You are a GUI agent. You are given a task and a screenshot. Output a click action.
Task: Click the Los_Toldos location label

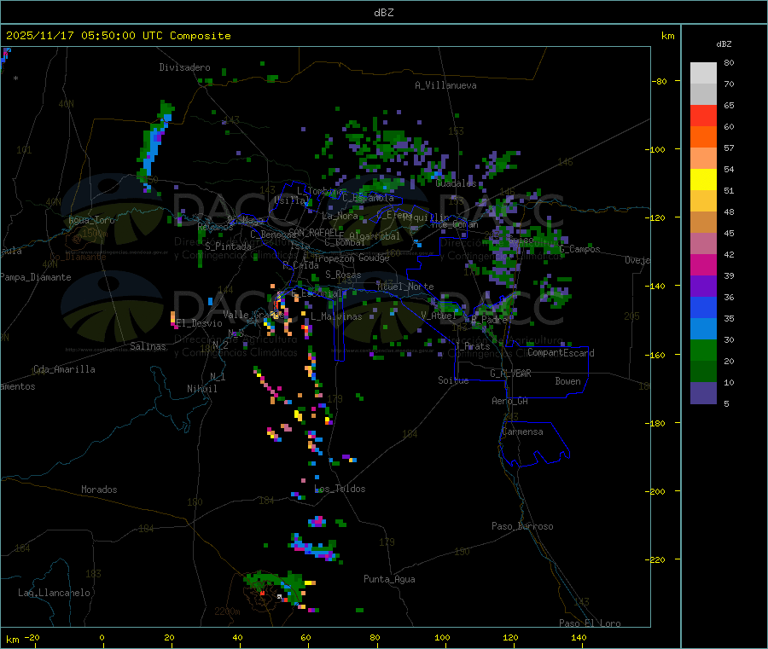(340, 489)
